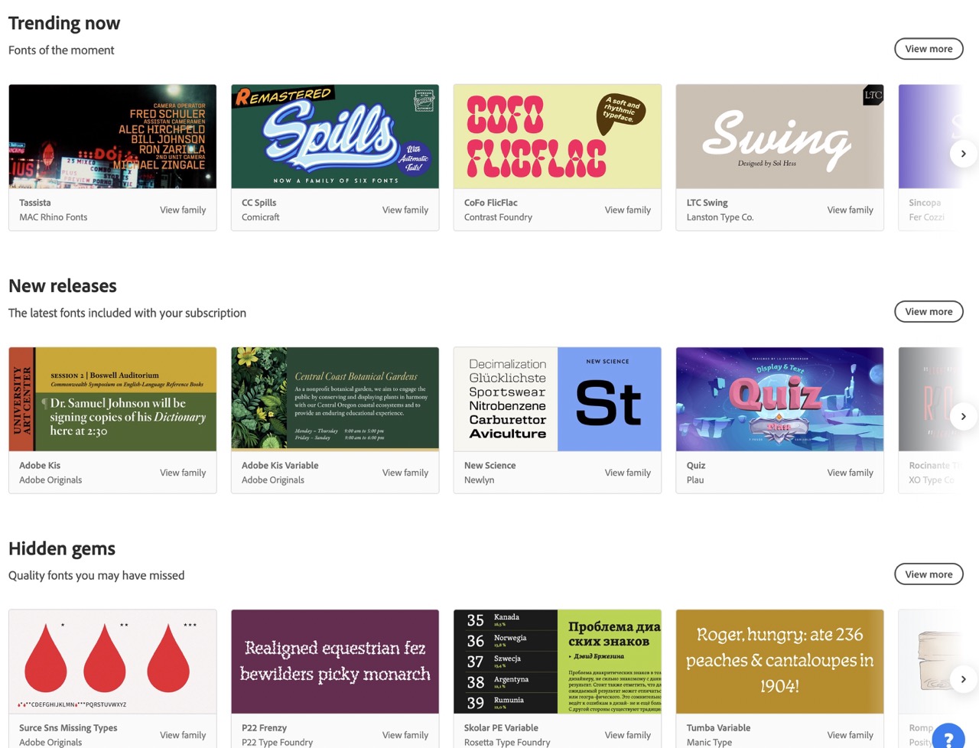The width and height of the screenshot is (979, 748).
Task: Open the New Science preview image
Action: (558, 399)
